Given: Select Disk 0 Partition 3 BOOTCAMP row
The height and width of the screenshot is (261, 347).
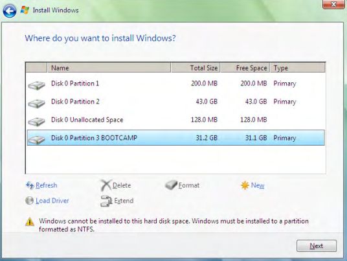Looking at the screenshot, I should pos(176,138).
